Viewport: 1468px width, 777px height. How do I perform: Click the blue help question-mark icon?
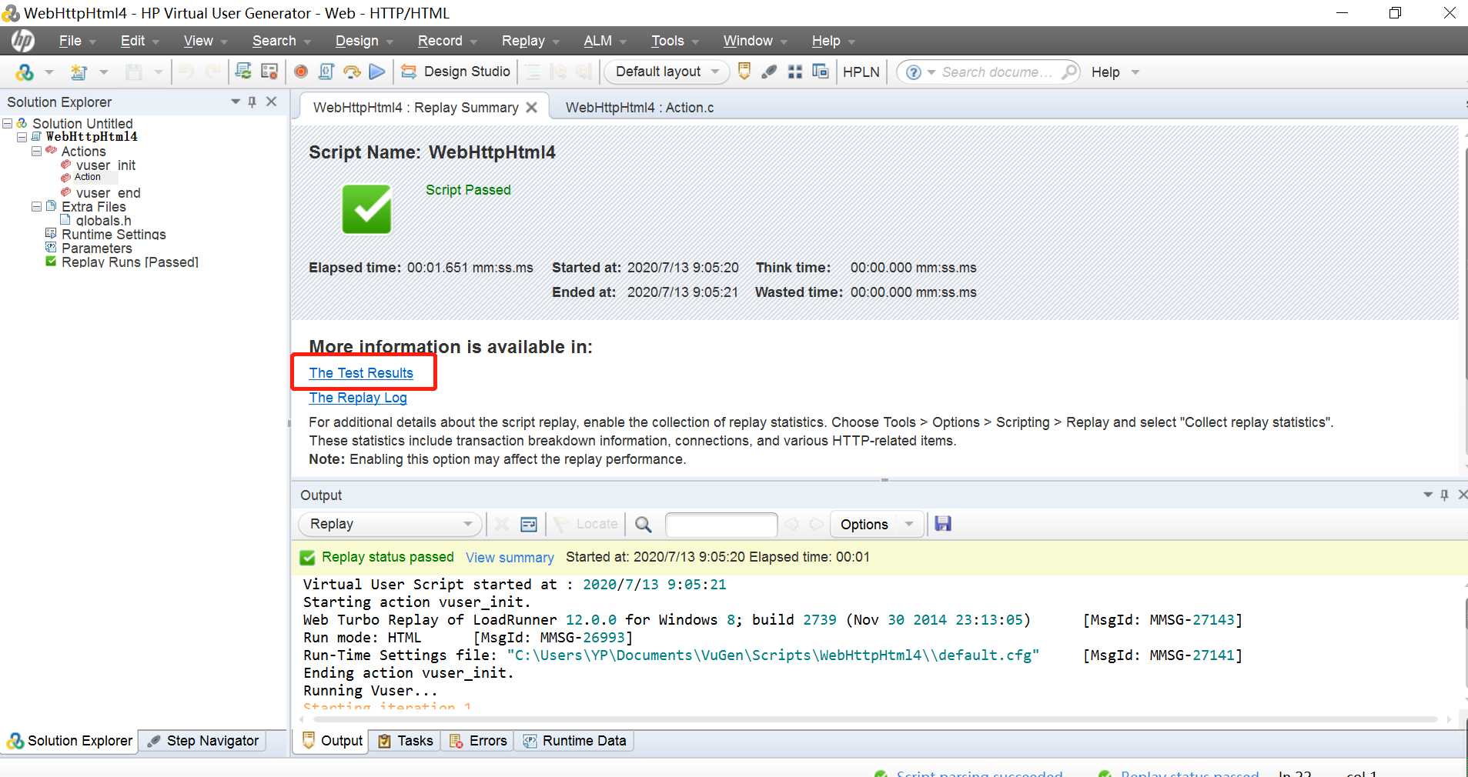(x=914, y=72)
